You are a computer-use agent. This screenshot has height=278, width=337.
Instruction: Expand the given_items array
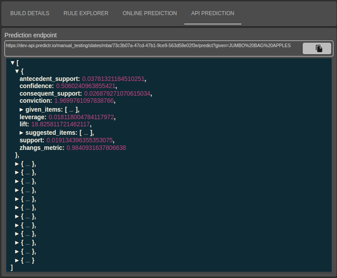(21, 110)
